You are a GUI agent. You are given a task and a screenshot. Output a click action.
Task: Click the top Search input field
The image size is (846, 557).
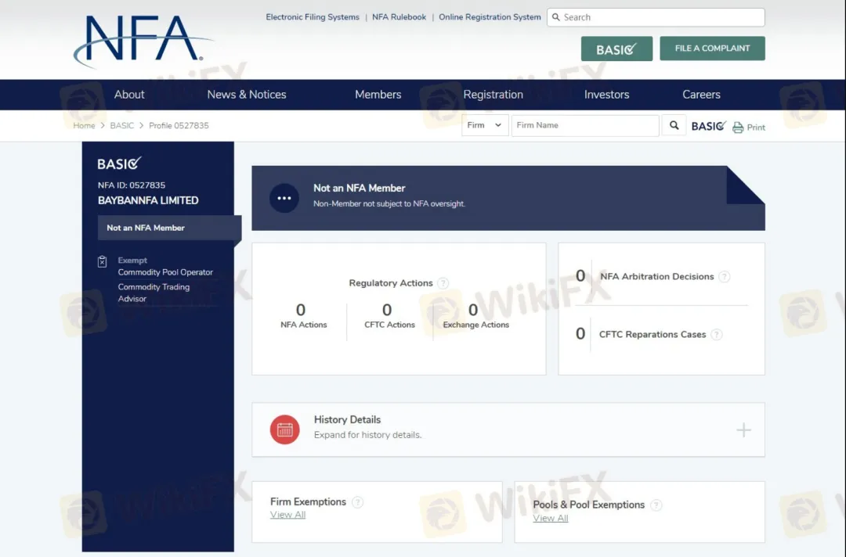(656, 17)
